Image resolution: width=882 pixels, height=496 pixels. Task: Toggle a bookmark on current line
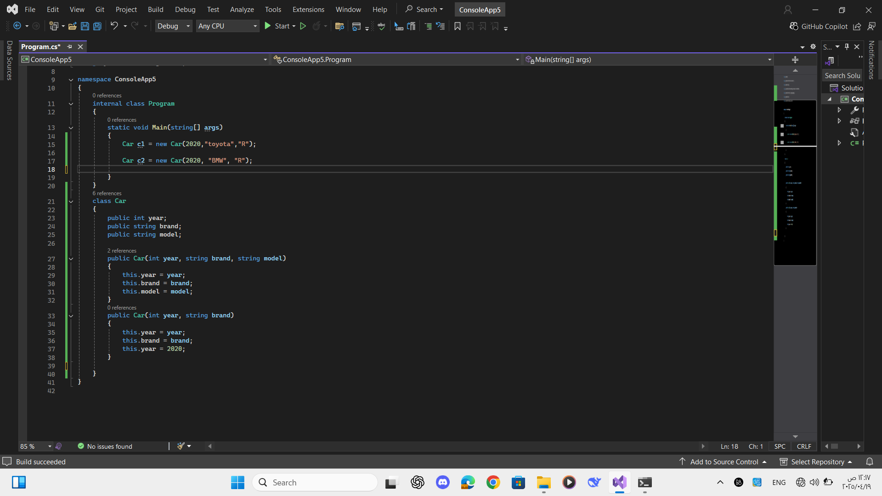458,26
